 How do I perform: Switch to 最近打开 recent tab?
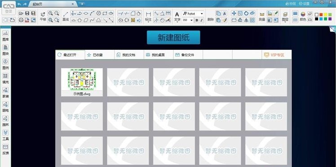70,55
